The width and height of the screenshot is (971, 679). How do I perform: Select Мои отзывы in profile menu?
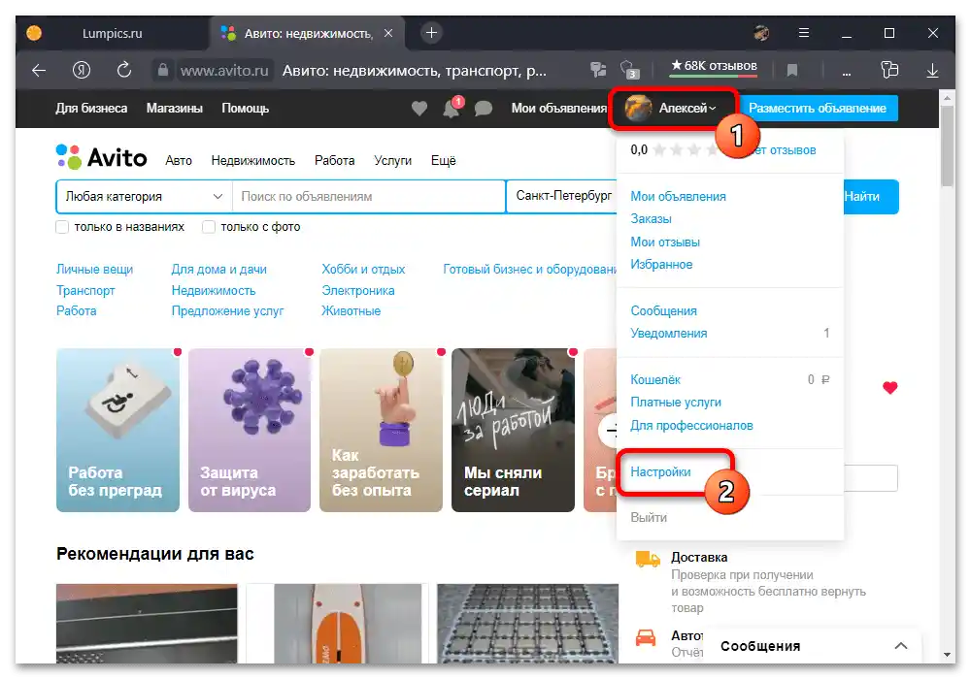(665, 242)
